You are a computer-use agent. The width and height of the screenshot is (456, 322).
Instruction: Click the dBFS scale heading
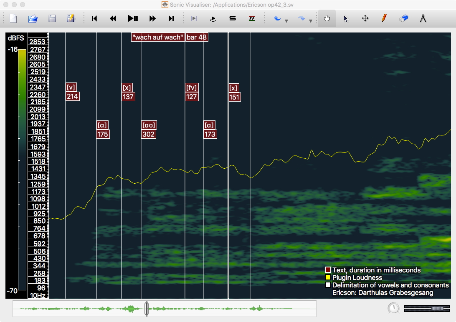[16, 38]
